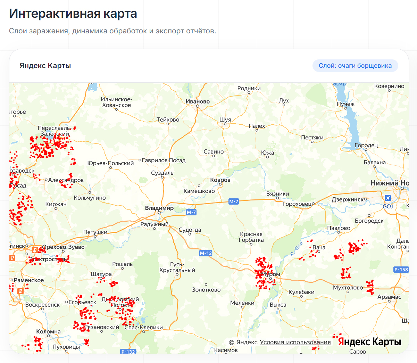The width and height of the screenshot is (417, 363).
Task: Select the Владимир city label
Action: [x=160, y=208]
